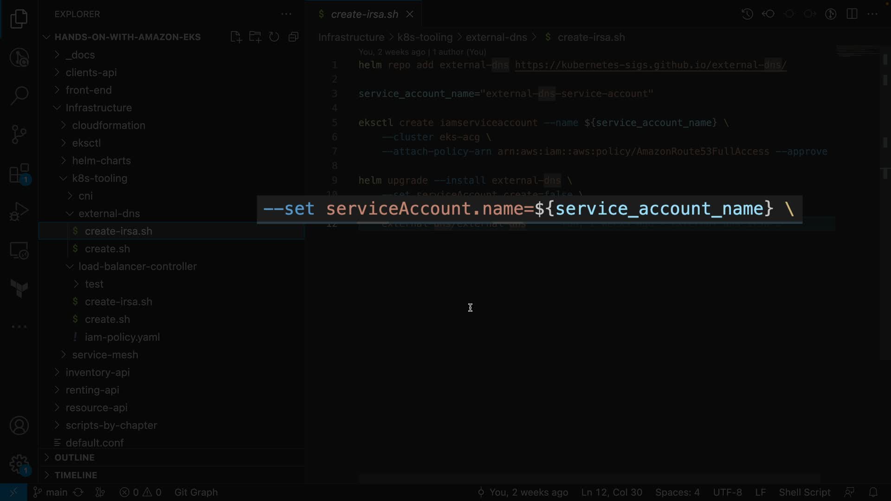The image size is (891, 501).
Task: Open the Source Control view
Action: [x=19, y=135]
